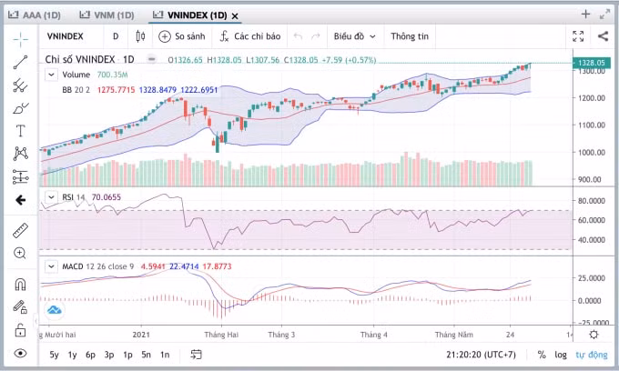
Task: Click the undo arrow
Action: pos(298,36)
